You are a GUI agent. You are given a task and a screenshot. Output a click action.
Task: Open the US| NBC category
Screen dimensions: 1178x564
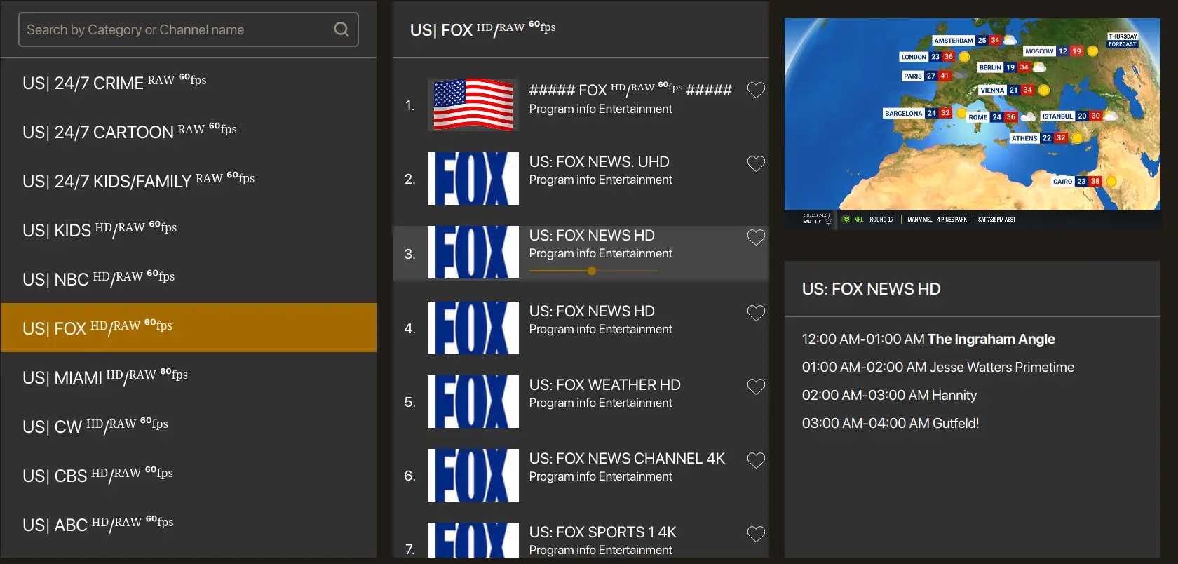pos(189,278)
